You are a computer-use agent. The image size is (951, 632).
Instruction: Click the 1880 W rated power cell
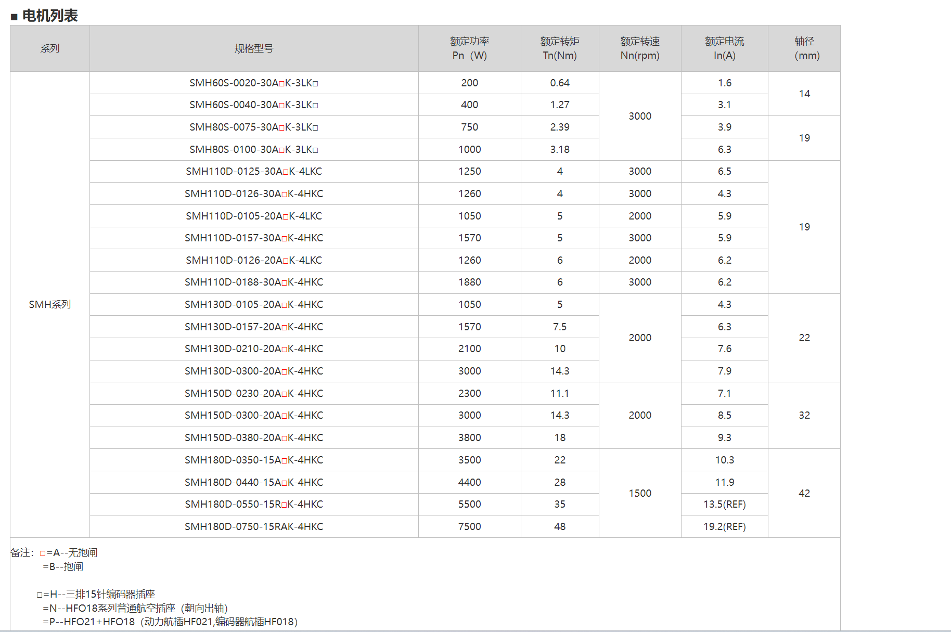[469, 282]
